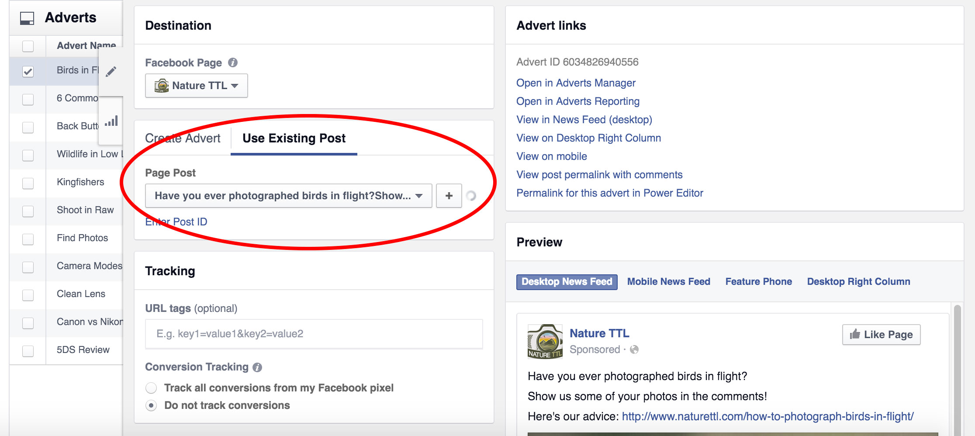
Task: Click the info icon beside Conversion Tracking
Action: tap(257, 367)
